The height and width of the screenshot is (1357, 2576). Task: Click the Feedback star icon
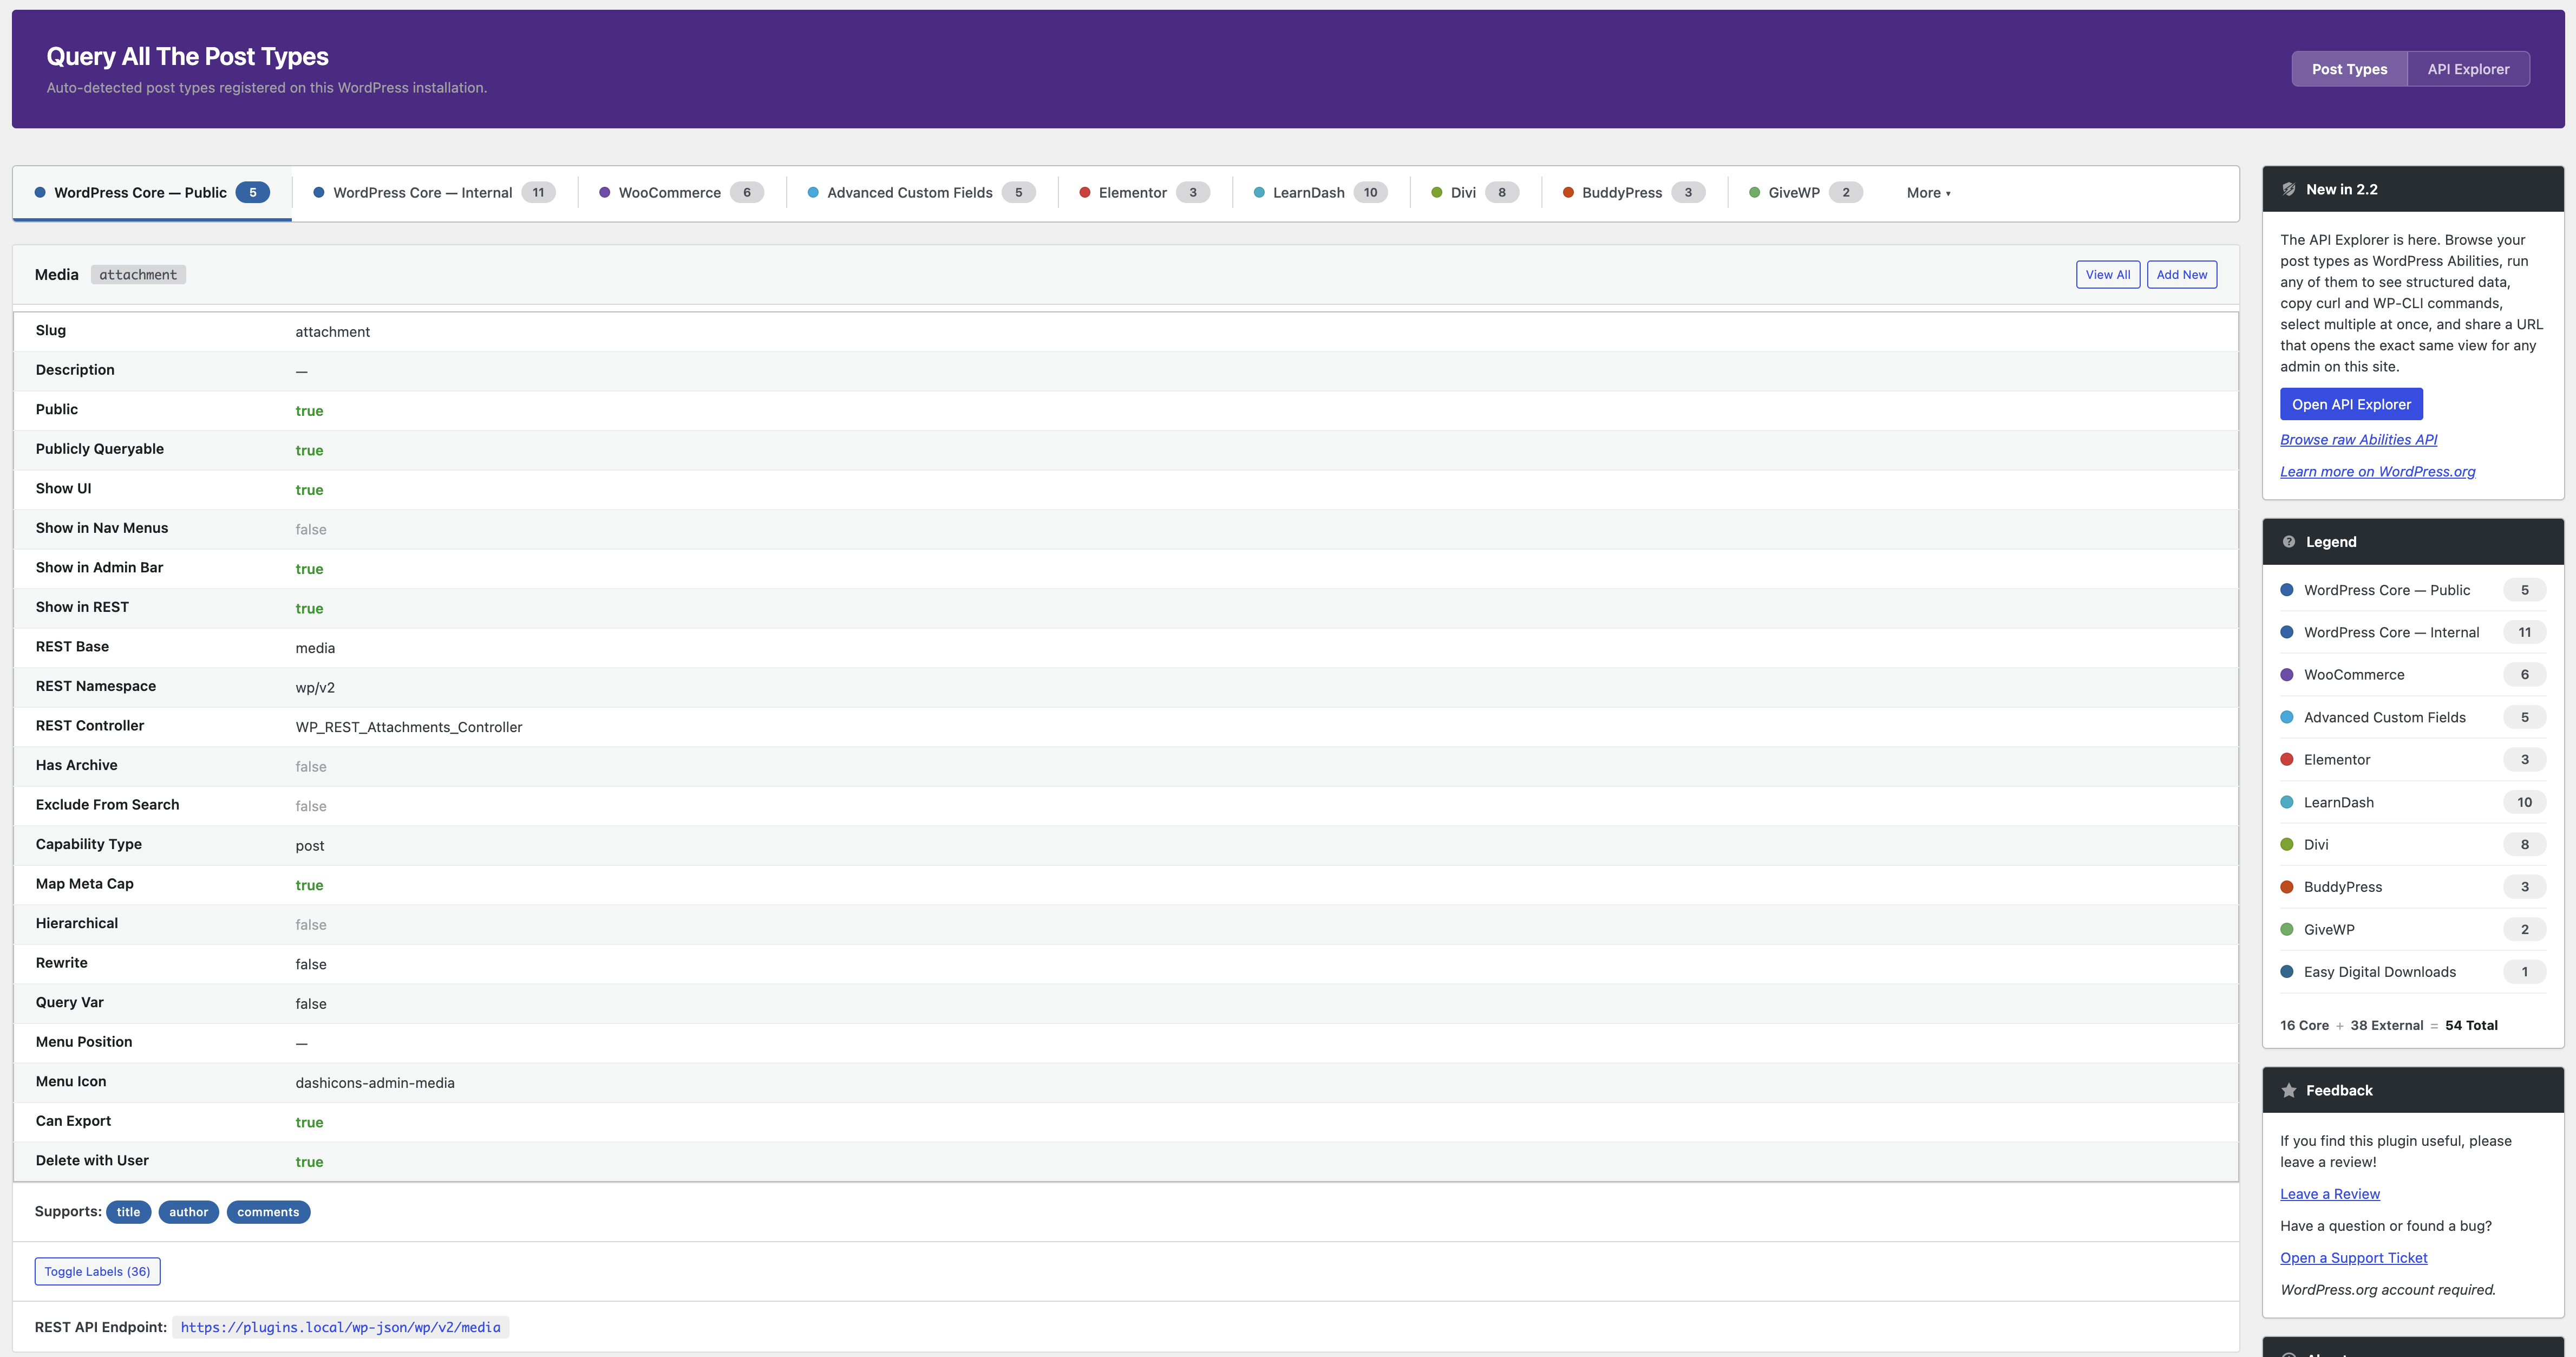pyautogui.click(x=2288, y=1091)
